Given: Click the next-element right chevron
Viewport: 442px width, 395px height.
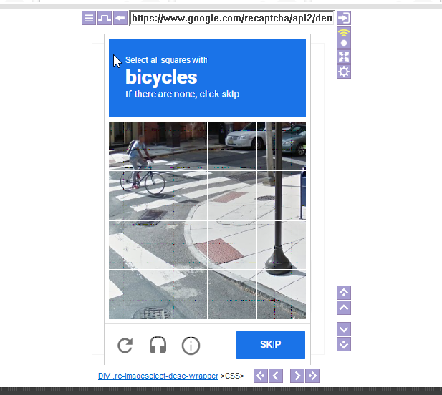Looking at the screenshot, I should [297, 376].
